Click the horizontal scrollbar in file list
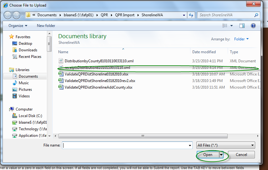The width and height of the screenshot is (268, 170). 143,136
